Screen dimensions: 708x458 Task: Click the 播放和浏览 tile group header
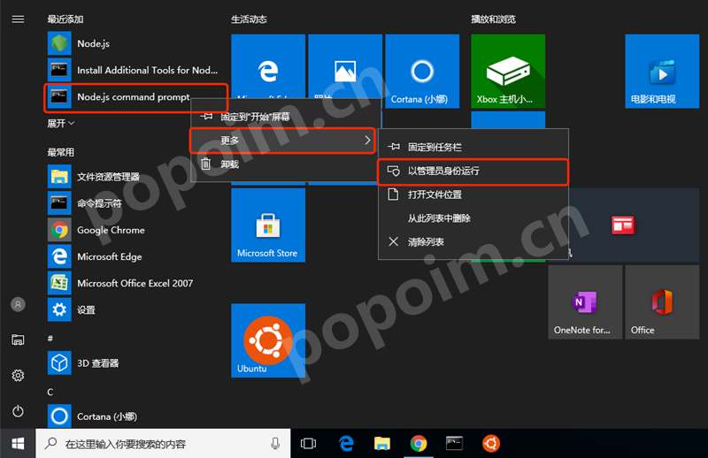(493, 19)
